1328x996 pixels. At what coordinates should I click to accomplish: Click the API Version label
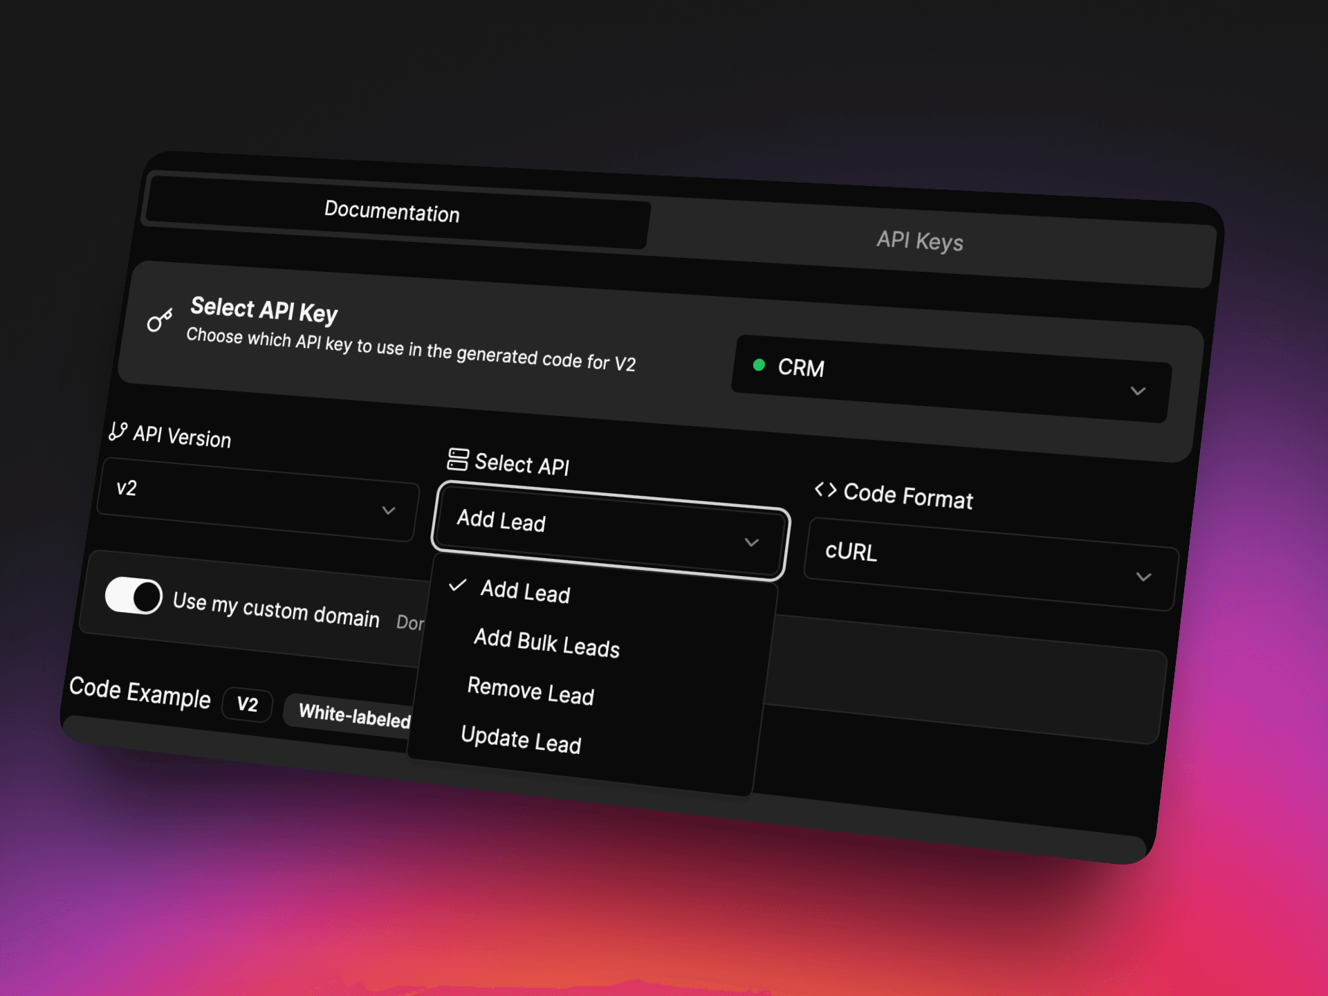click(182, 436)
